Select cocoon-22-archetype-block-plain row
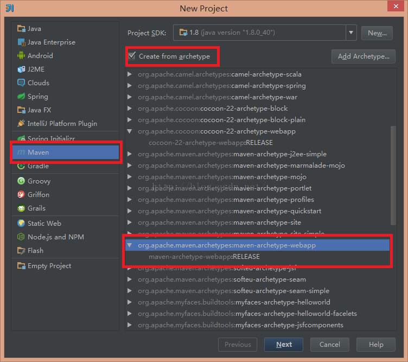408x362 pixels. pos(257,120)
